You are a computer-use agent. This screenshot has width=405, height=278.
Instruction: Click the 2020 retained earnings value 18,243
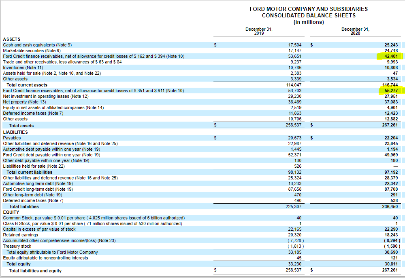(391, 235)
